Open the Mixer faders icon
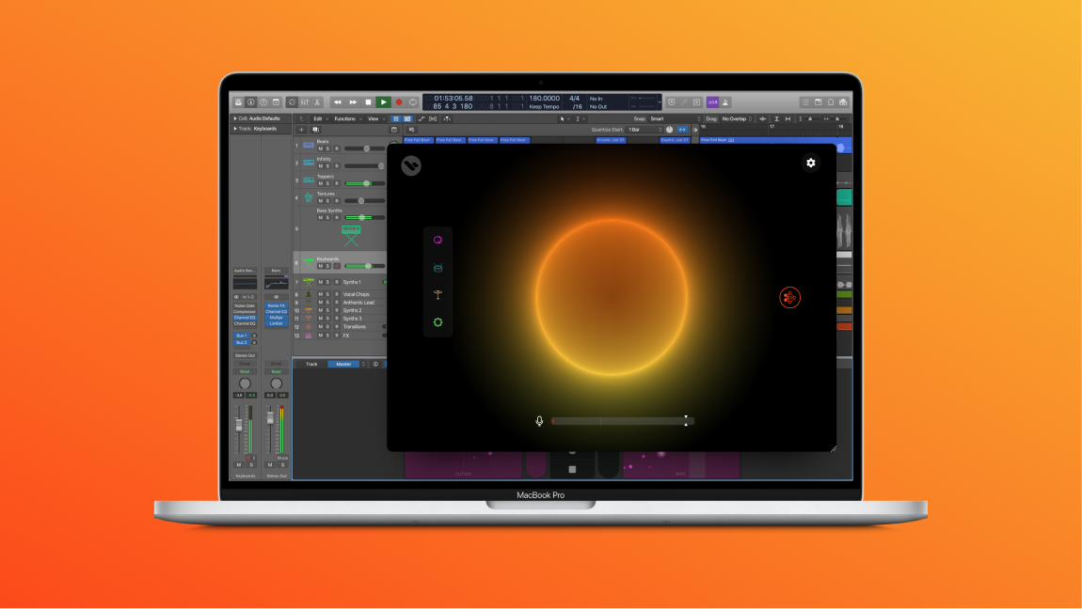The height and width of the screenshot is (609, 1082). point(304,101)
